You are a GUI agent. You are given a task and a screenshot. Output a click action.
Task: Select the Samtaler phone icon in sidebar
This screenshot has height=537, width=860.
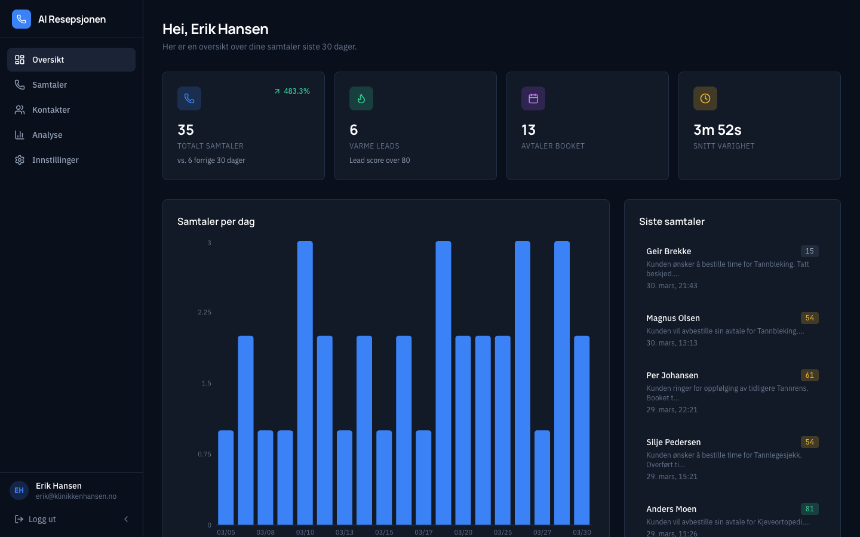tap(20, 85)
